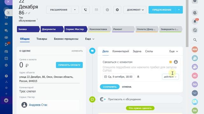Set deal stage to Сервис Мастер
Viewport: 204px width, 114px height.
click(x=76, y=29)
